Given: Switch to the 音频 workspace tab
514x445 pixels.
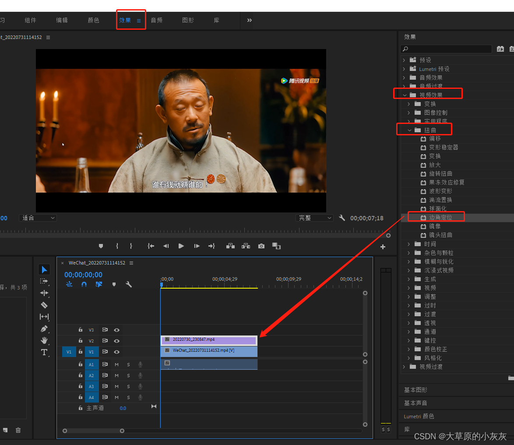Looking at the screenshot, I should [x=157, y=20].
